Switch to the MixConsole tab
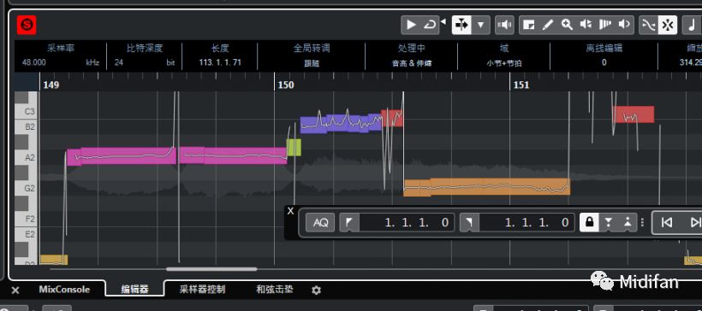The image size is (702, 311). 64,290
